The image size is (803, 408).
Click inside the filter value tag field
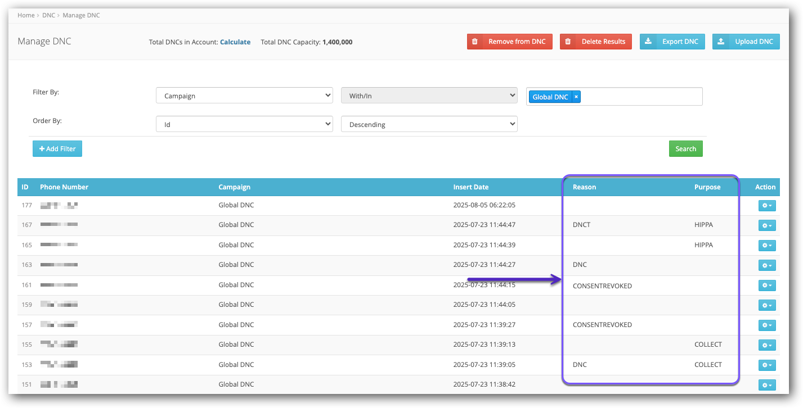click(641, 97)
